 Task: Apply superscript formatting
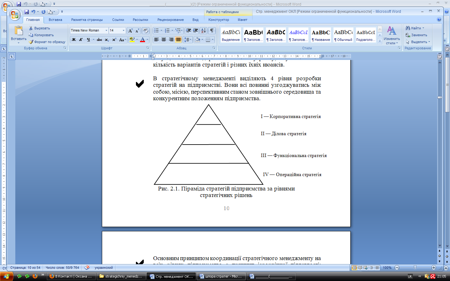point(114,40)
